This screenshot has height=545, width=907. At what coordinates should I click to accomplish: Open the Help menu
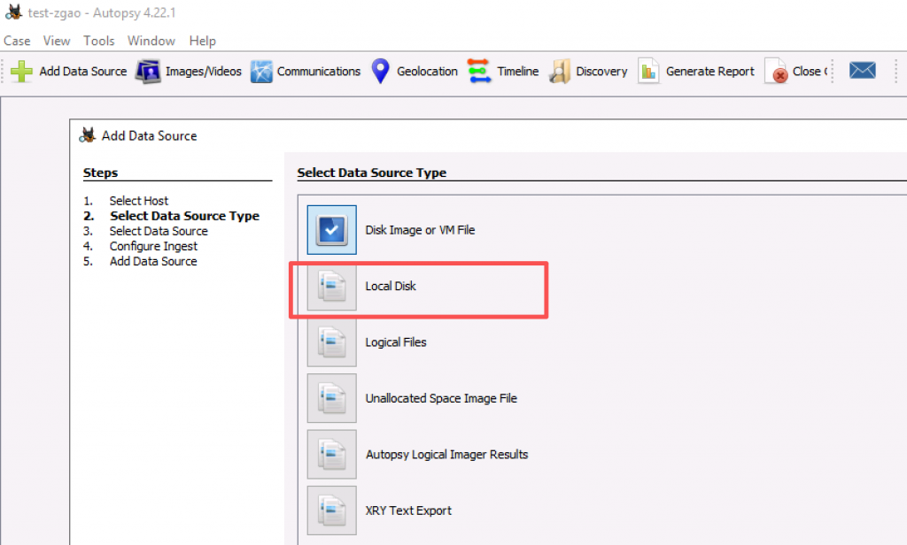(202, 41)
